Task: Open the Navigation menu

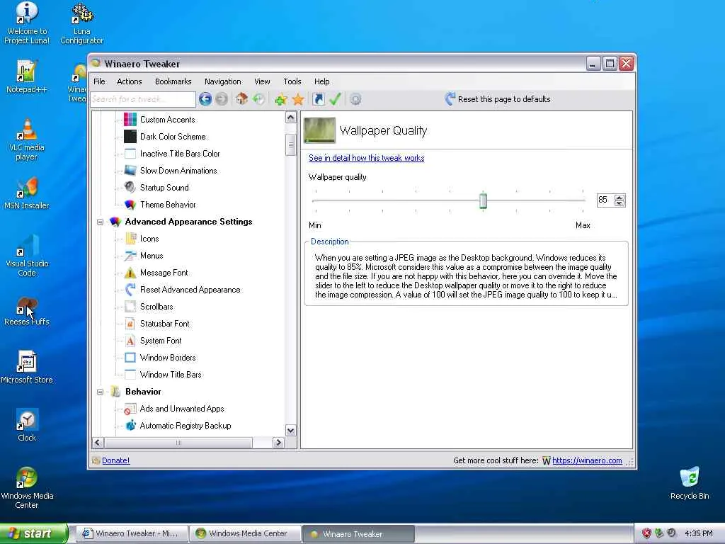Action: 222,81
